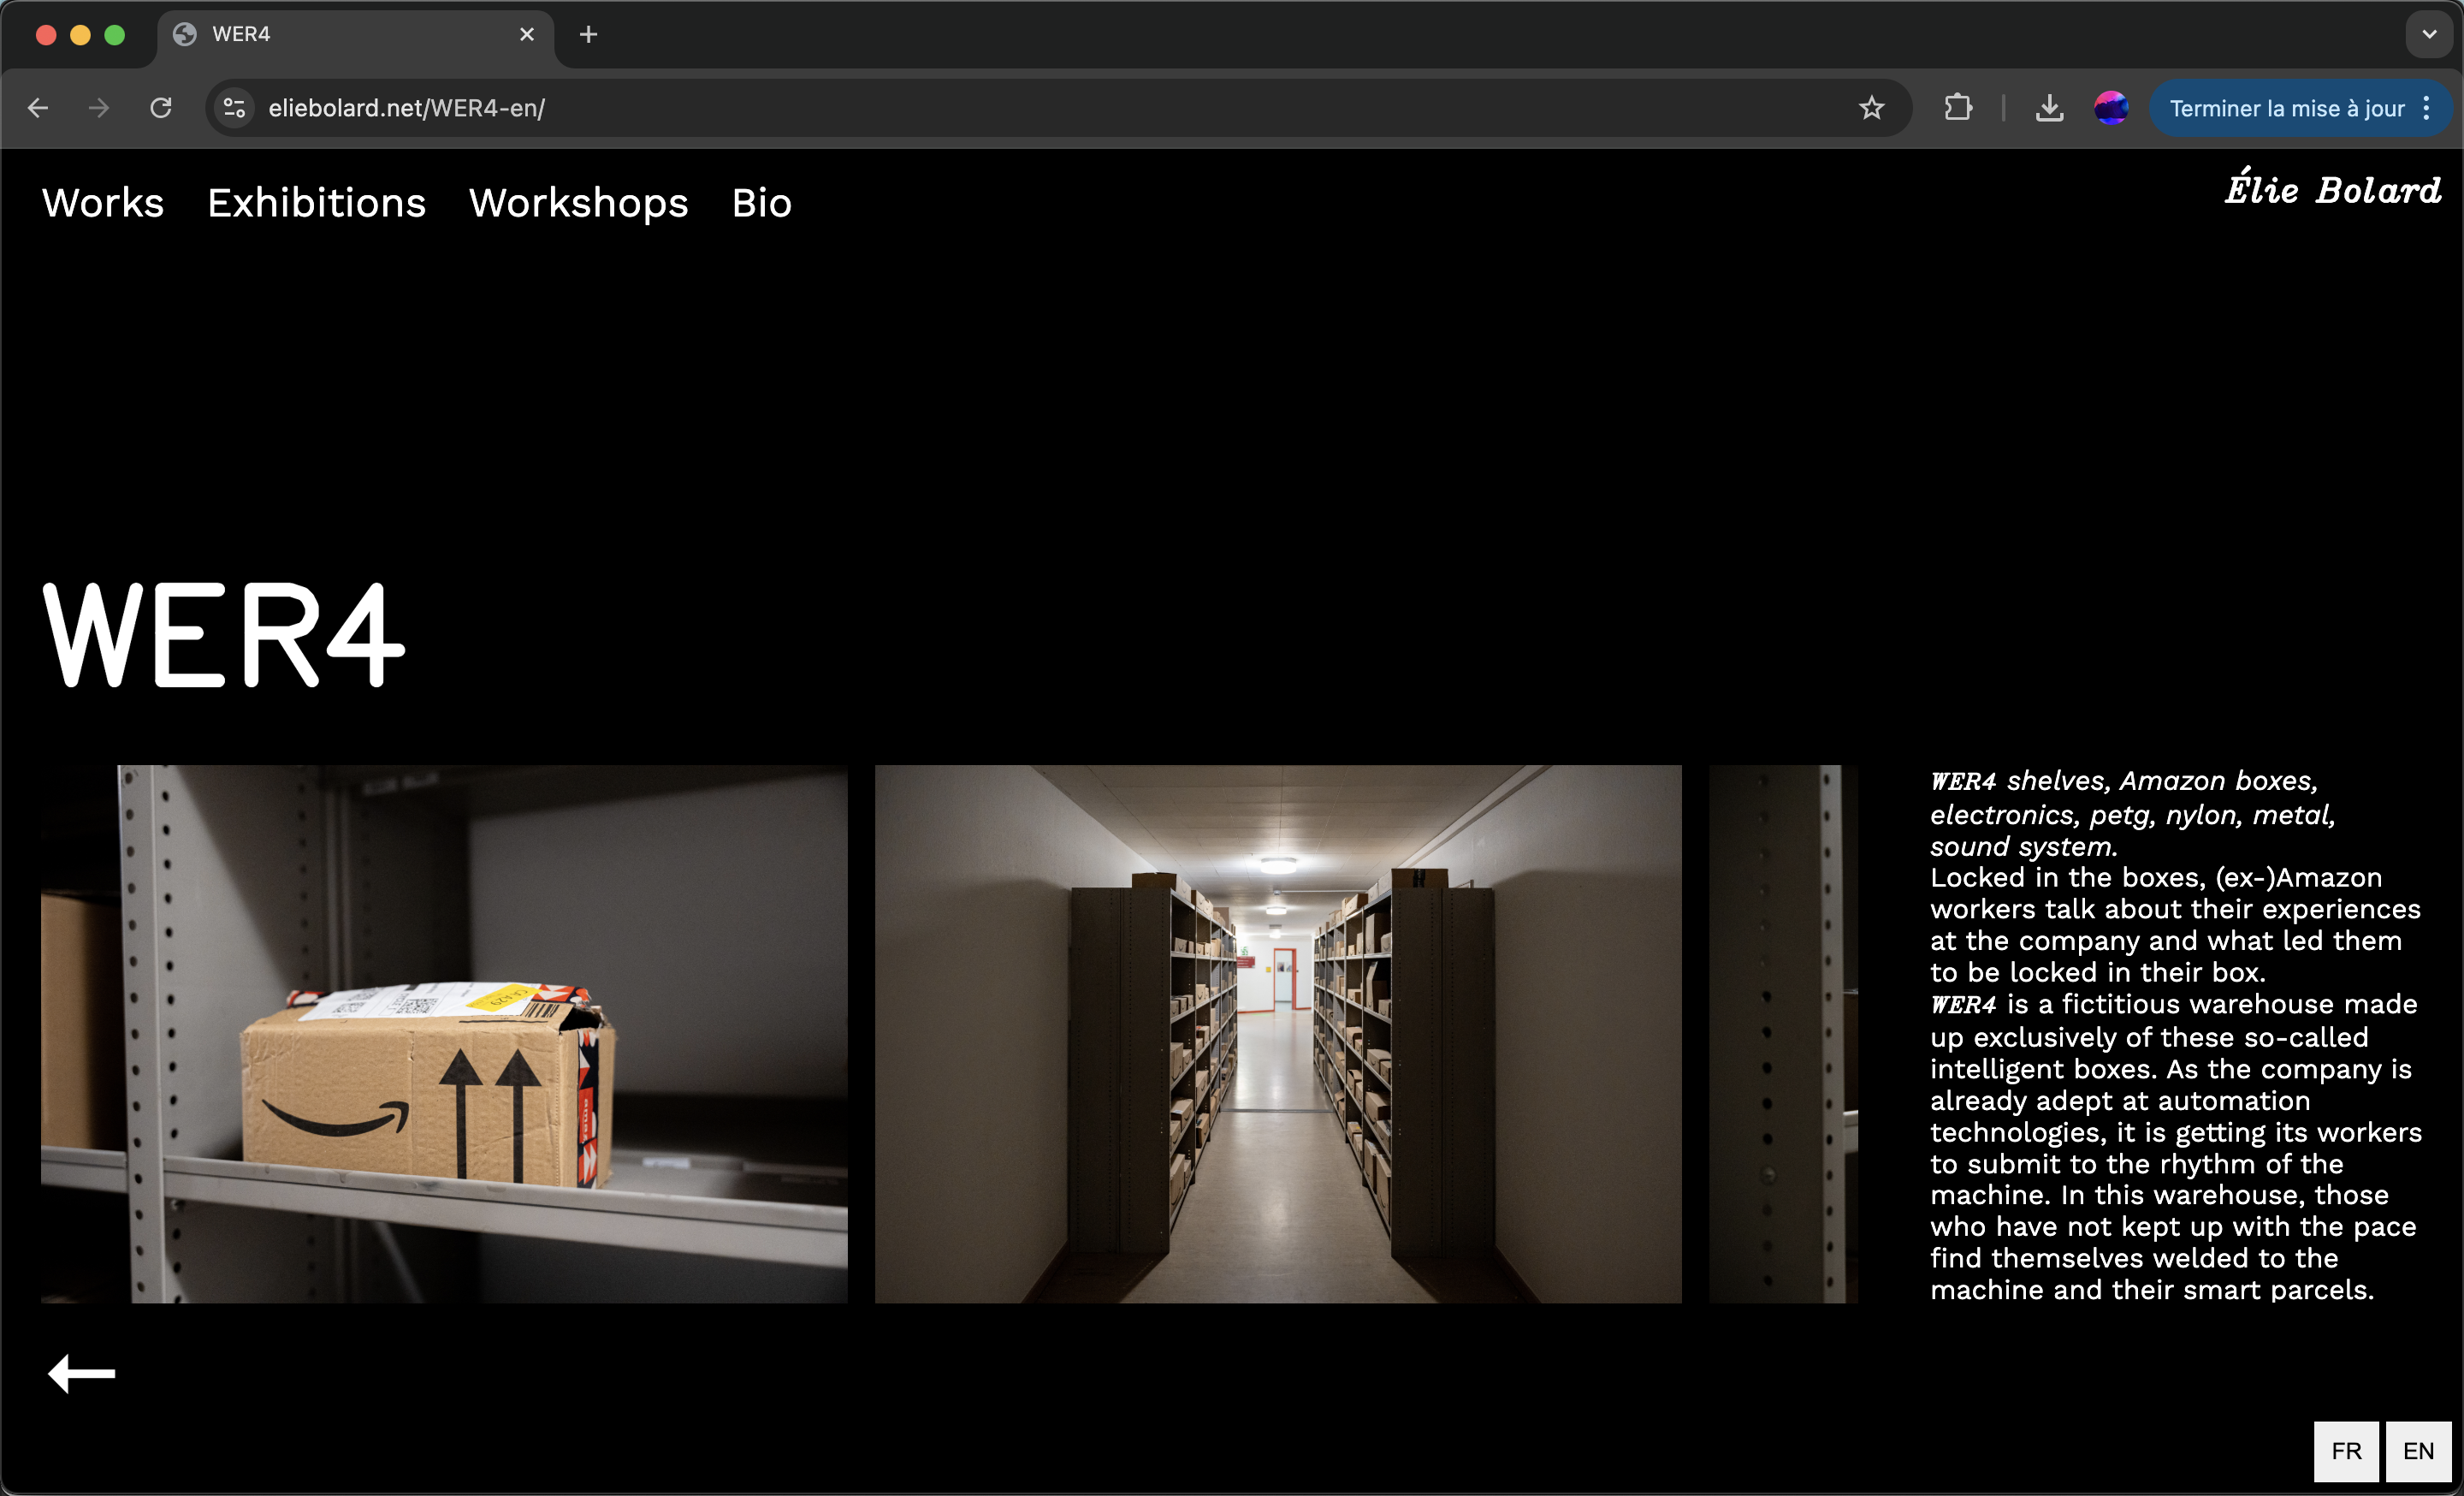
Task: Click the profile avatar icon
Action: click(2110, 108)
